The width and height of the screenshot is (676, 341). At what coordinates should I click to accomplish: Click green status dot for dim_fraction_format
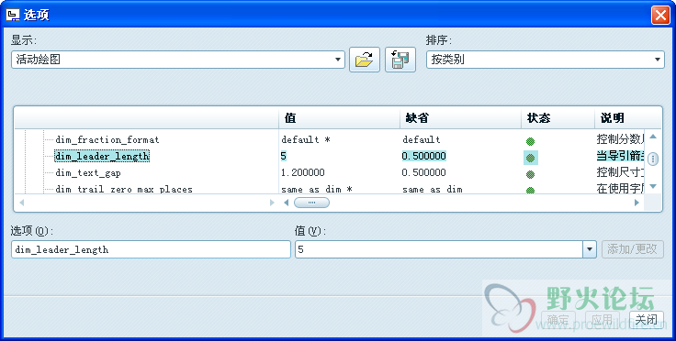(x=530, y=141)
